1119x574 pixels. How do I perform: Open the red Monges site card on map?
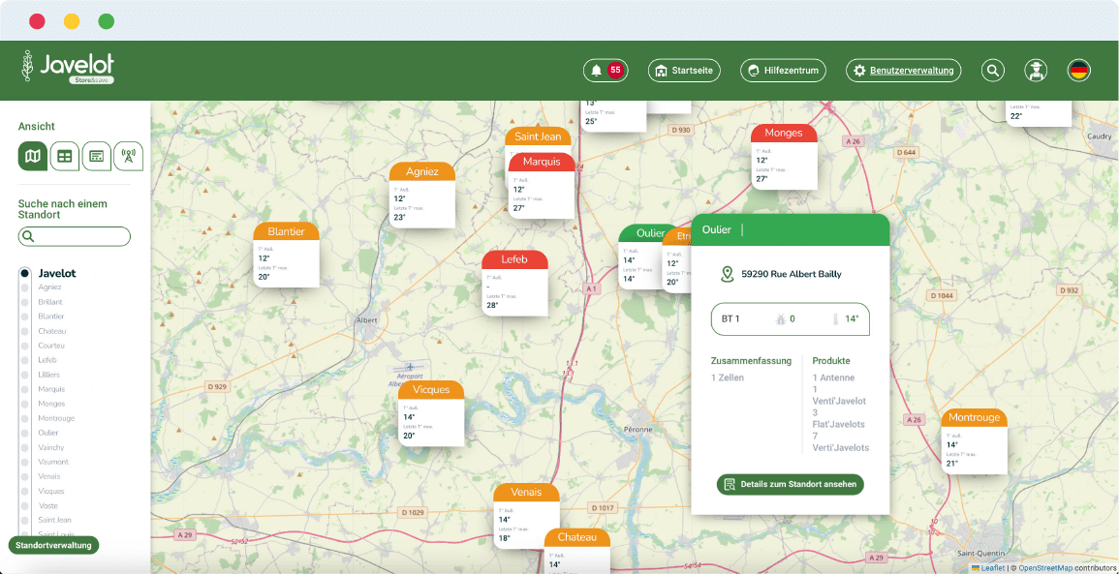784,156
